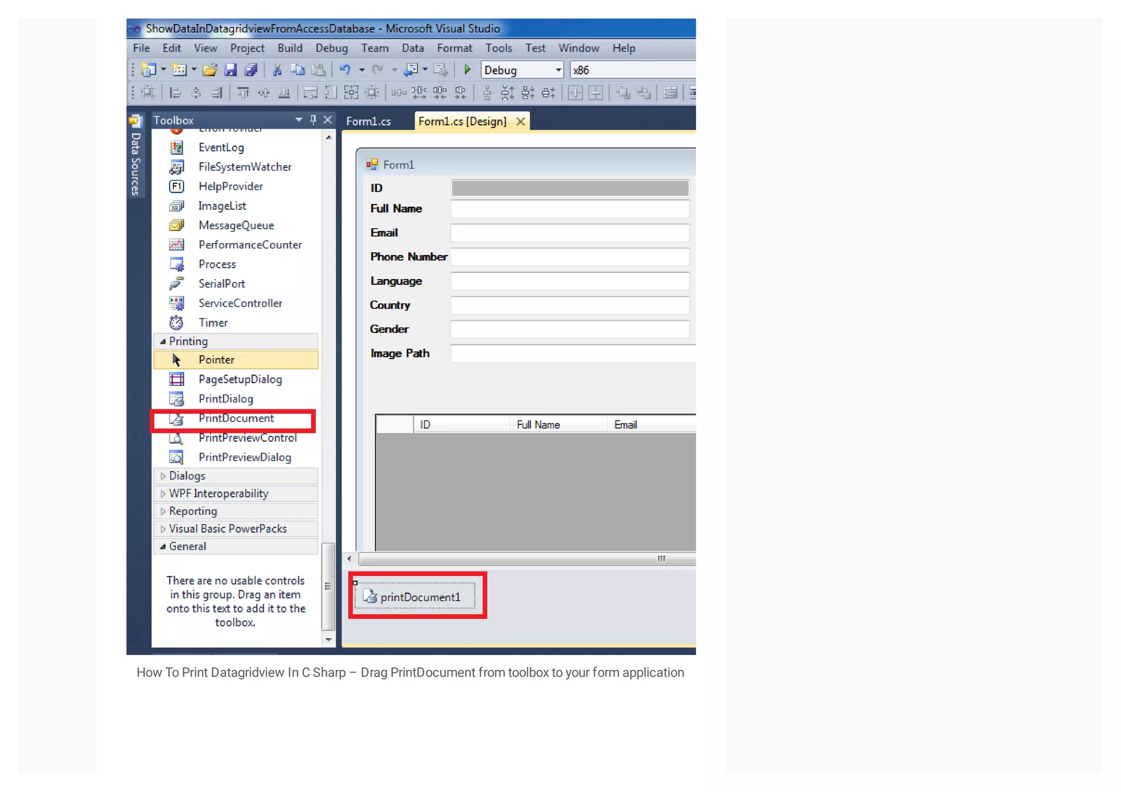
Task: Select Pointer in the Printing group
Action: point(236,360)
